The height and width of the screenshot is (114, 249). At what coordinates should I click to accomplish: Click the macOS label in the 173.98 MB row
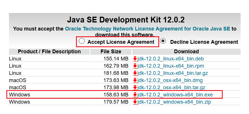point(18,88)
